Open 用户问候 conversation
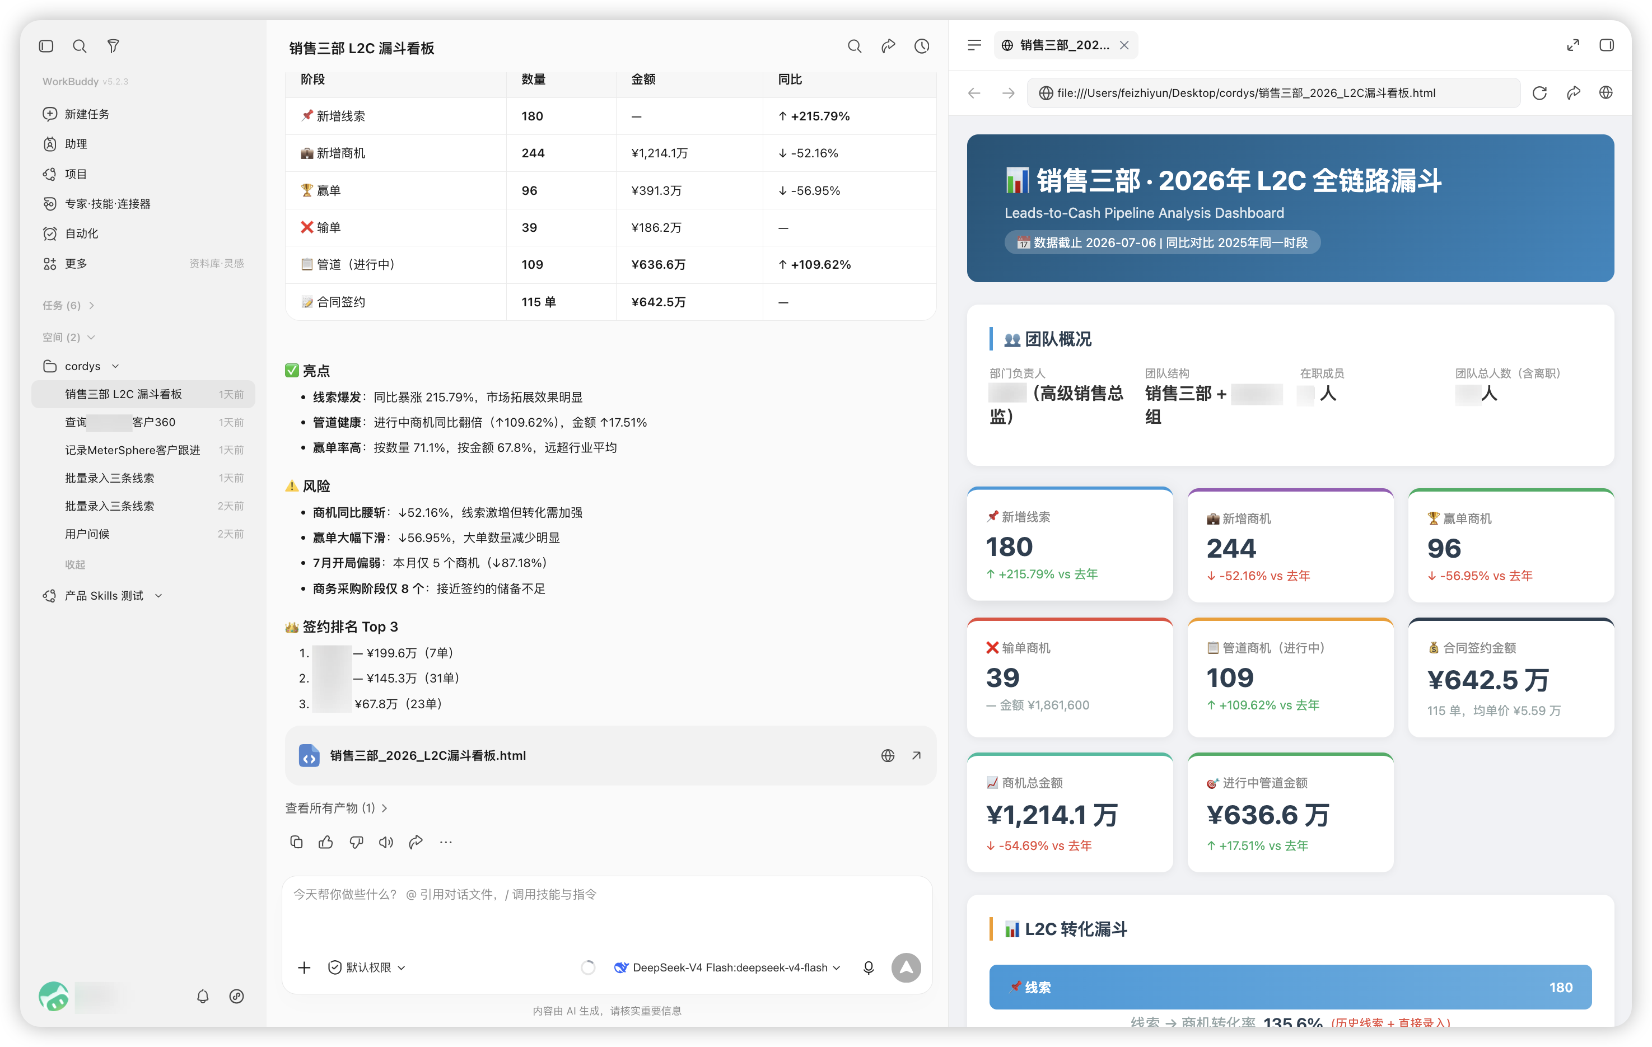1652x1047 pixels. coord(143,534)
